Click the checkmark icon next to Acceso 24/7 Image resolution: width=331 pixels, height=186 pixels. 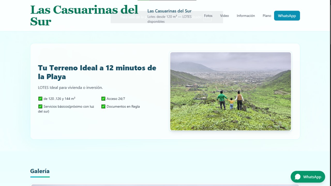pyautogui.click(x=103, y=99)
